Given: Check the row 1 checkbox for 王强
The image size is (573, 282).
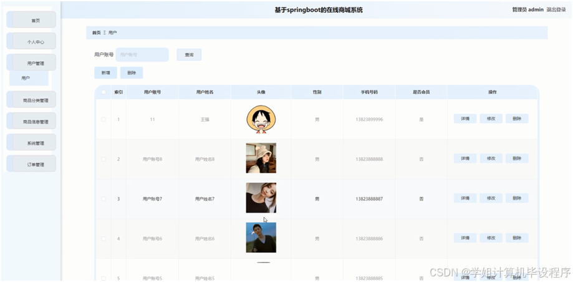Looking at the screenshot, I should [x=104, y=119].
